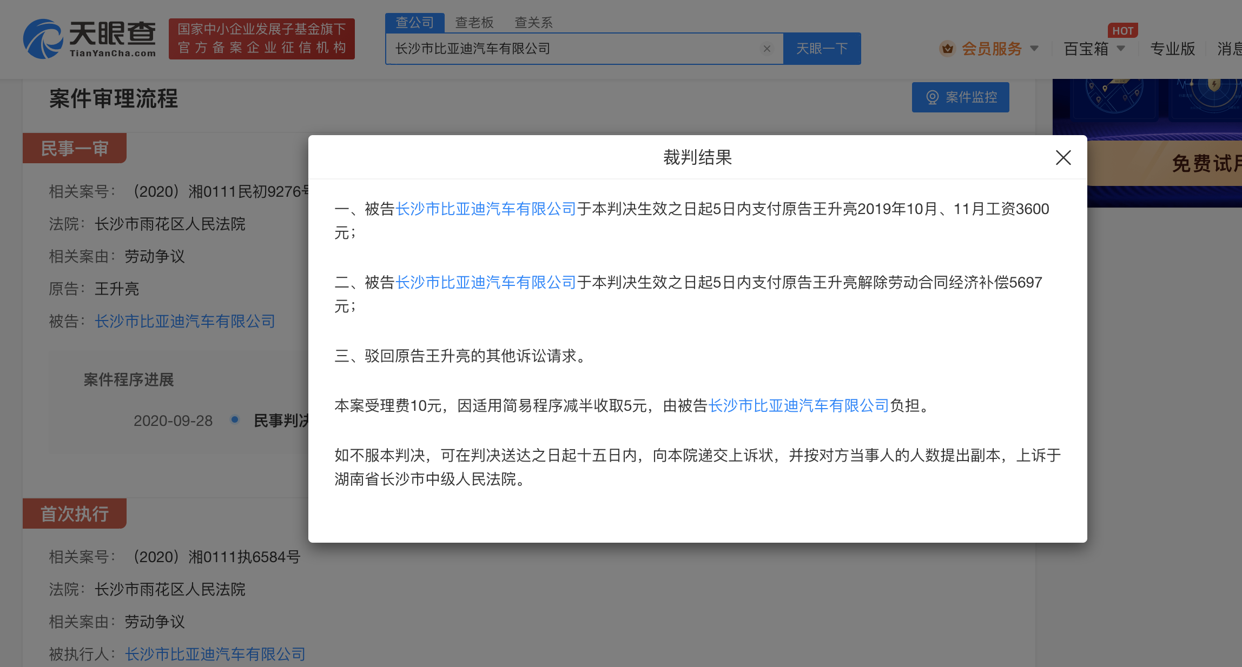Switch to the 查老板 tab
Screen dimensions: 1242x667
[x=474, y=23]
